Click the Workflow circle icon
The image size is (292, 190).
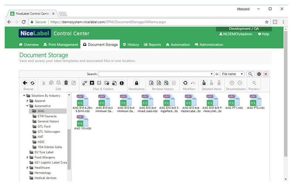point(185,83)
